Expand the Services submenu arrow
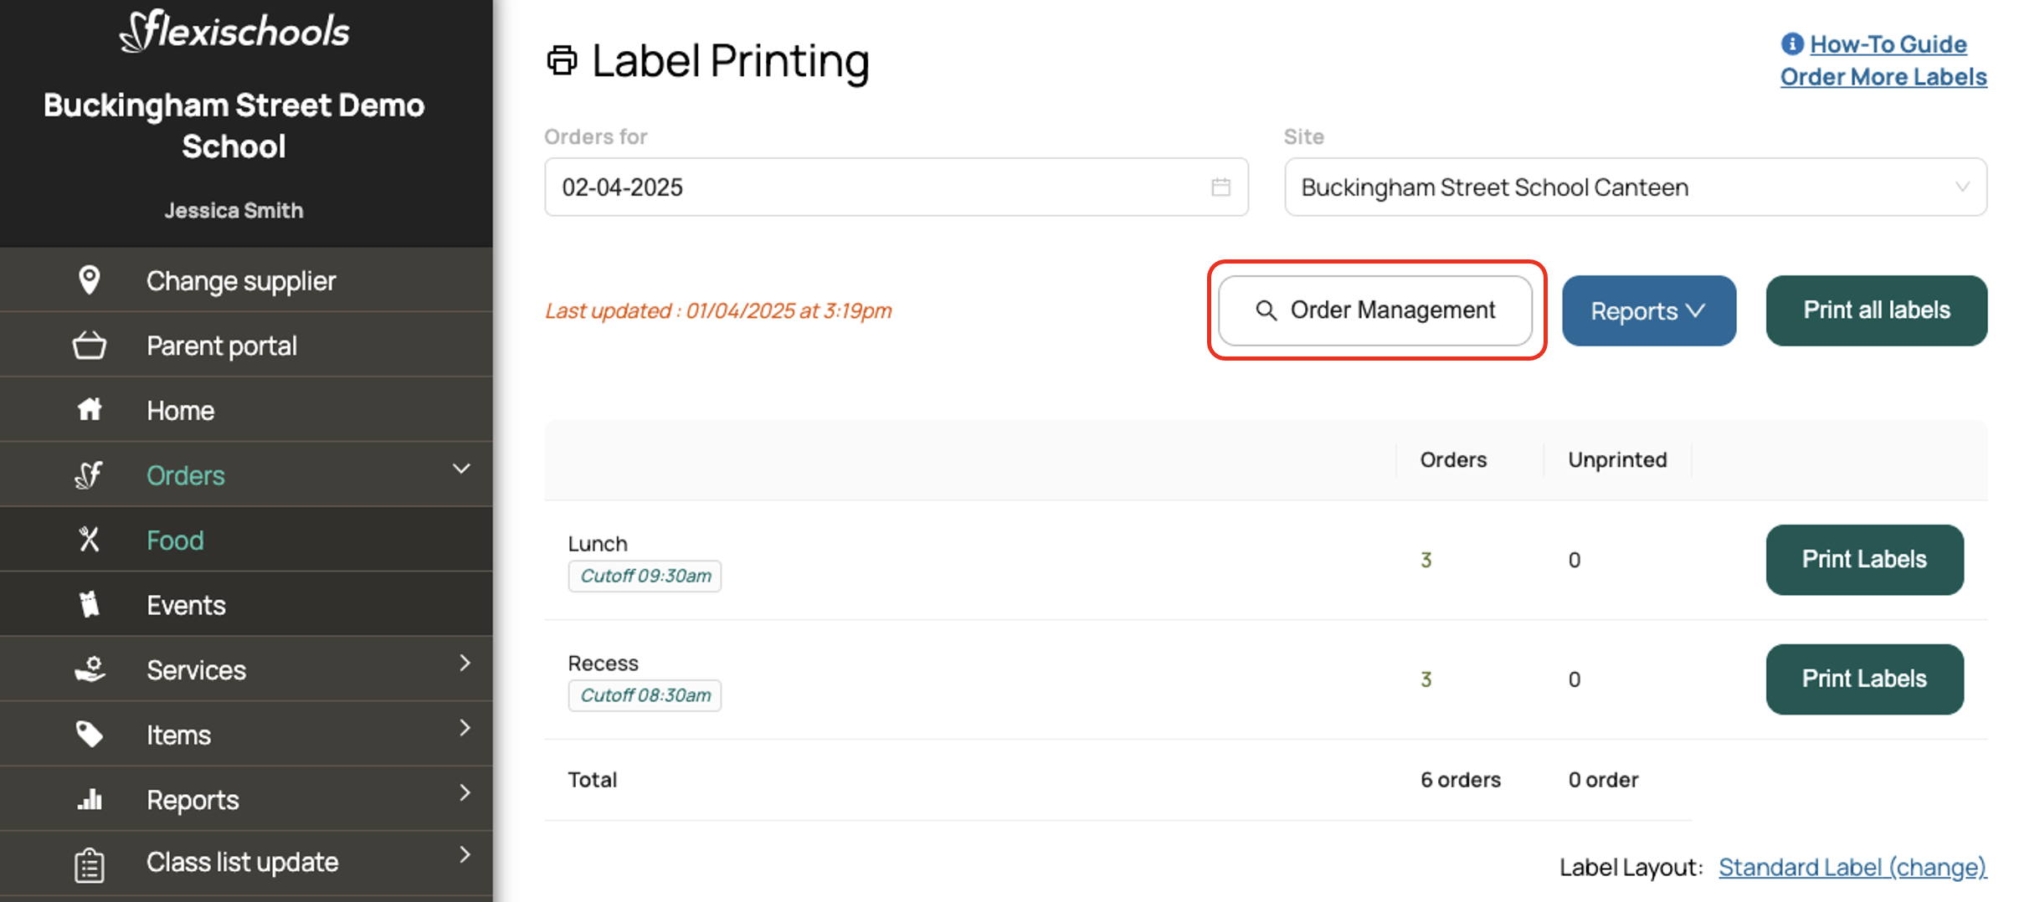This screenshot has width=2019, height=902. 465,664
